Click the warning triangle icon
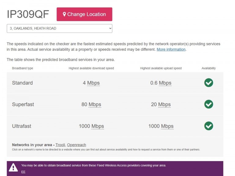 pos(13,167)
